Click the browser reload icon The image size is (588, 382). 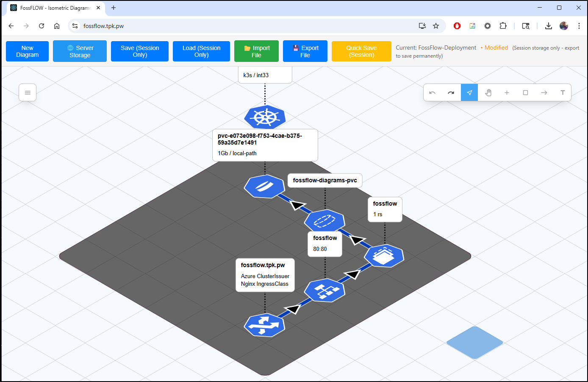click(42, 26)
